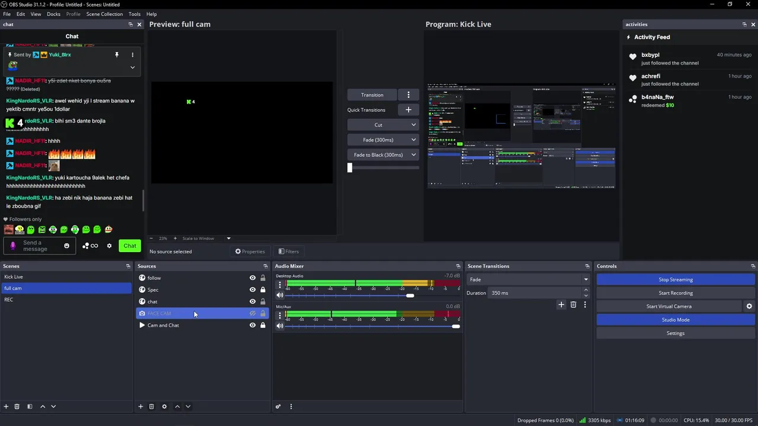Image resolution: width=758 pixels, height=426 pixels.
Task: Open the Tools menu
Action: click(134, 14)
